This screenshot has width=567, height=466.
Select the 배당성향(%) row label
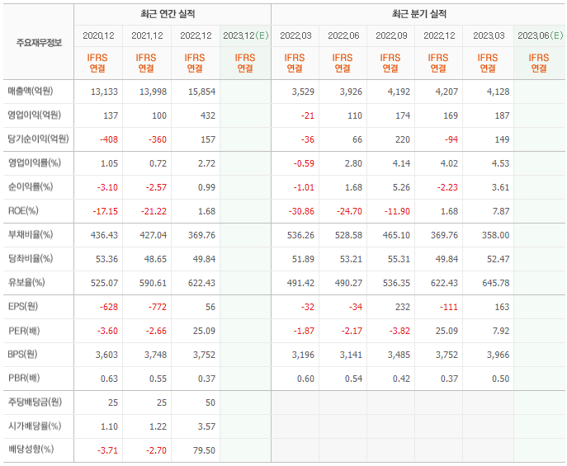point(31,450)
